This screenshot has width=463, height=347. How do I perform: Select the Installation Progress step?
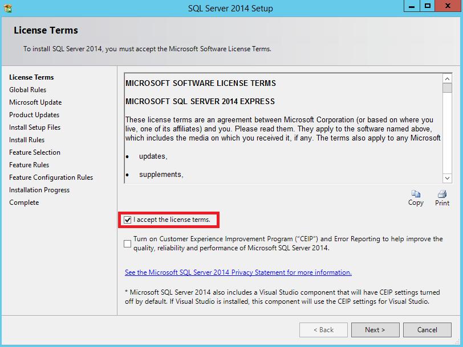click(x=39, y=190)
